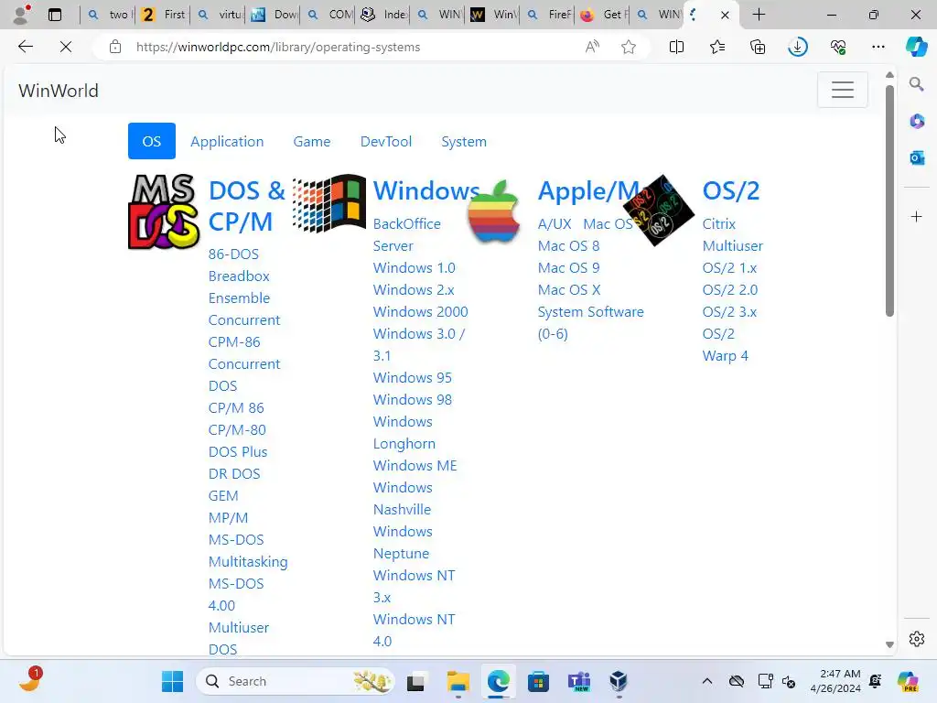
Task: Open VirtualBox from the taskbar
Action: (618, 681)
